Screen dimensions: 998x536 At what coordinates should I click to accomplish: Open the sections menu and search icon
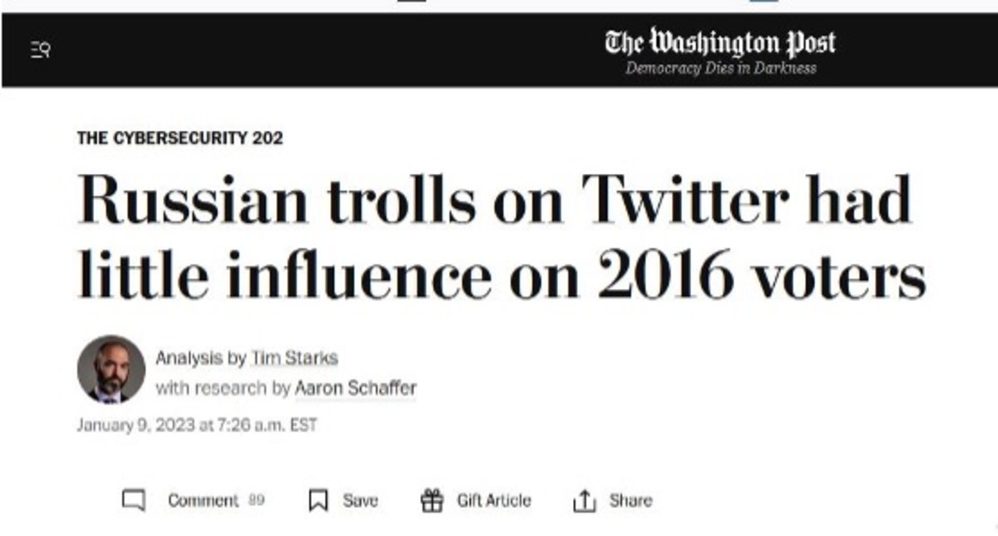[x=40, y=50]
